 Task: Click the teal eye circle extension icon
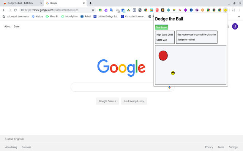click(x=169, y=10)
